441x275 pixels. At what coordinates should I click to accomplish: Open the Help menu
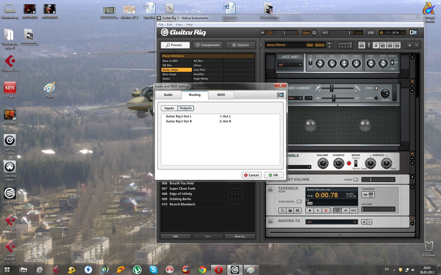pos(189,25)
